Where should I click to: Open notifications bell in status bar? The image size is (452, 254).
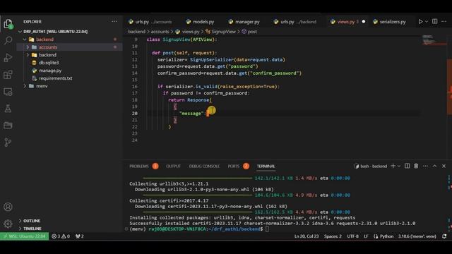(444, 236)
